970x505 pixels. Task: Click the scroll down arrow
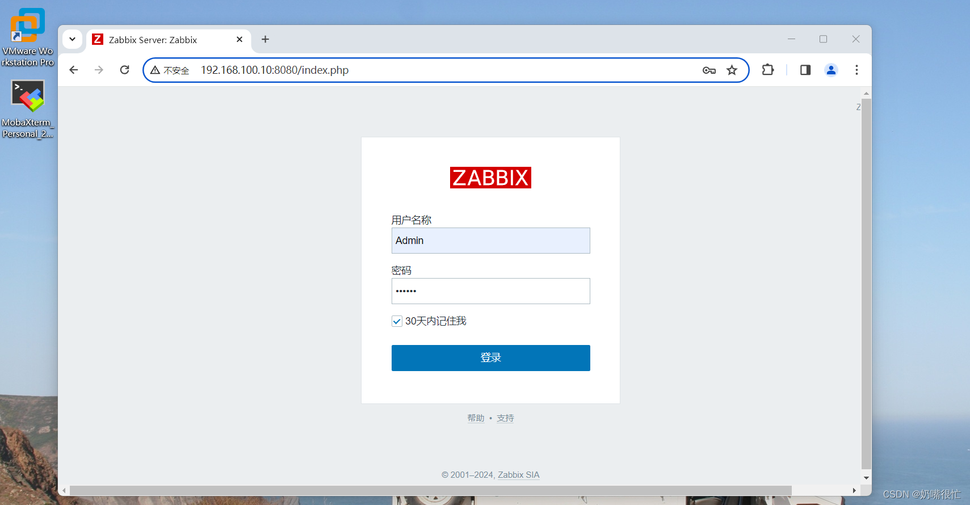coord(866,478)
